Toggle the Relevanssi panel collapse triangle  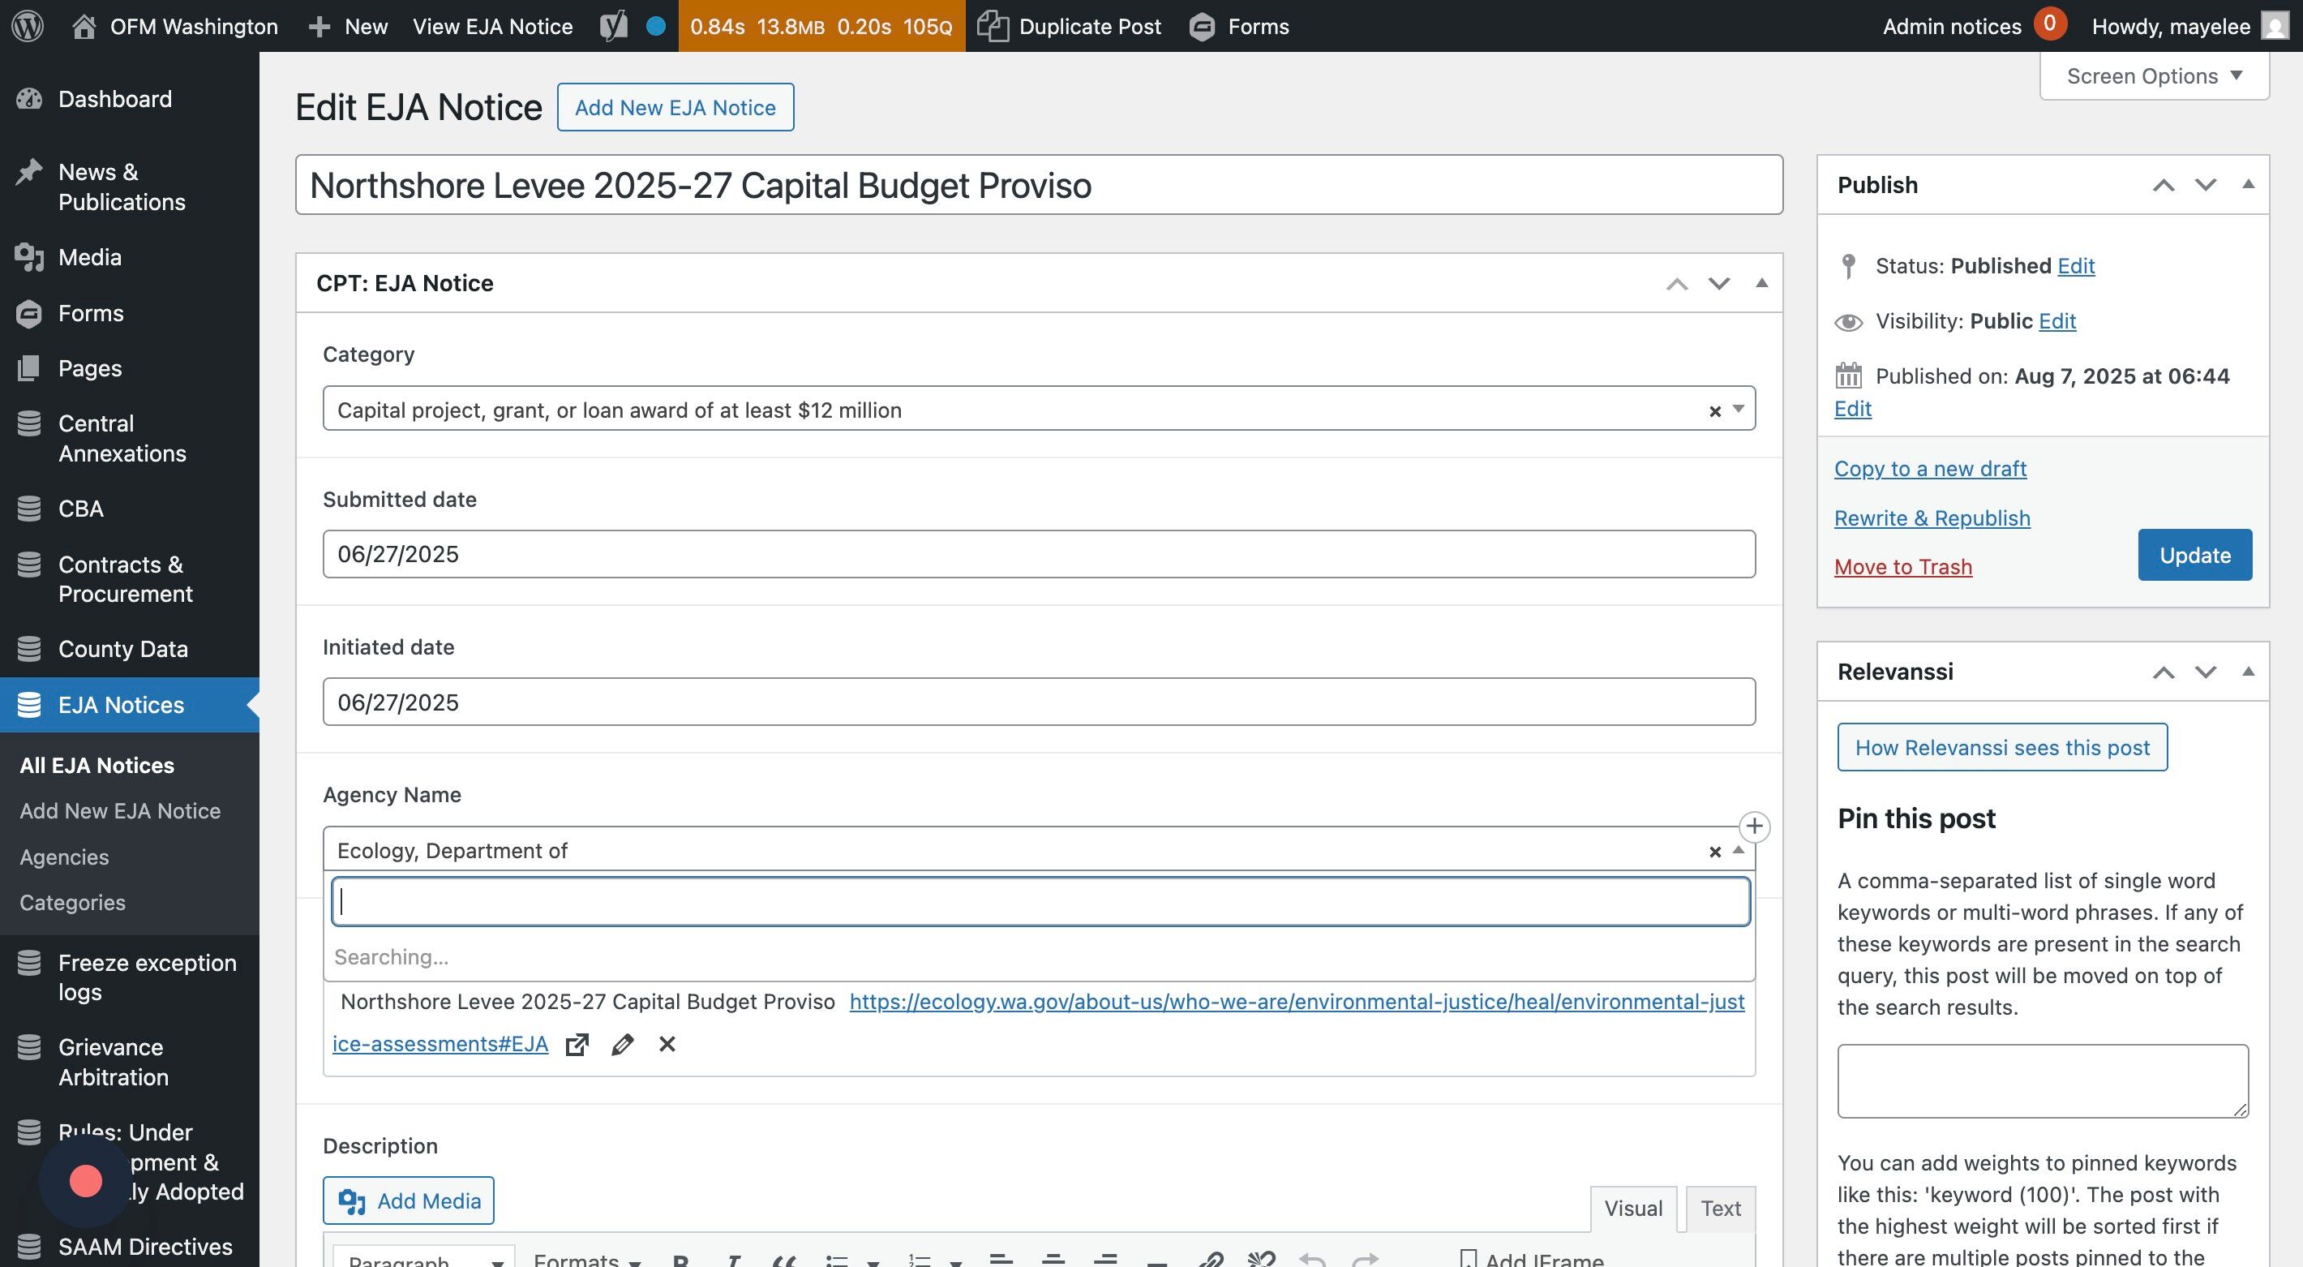[2248, 672]
